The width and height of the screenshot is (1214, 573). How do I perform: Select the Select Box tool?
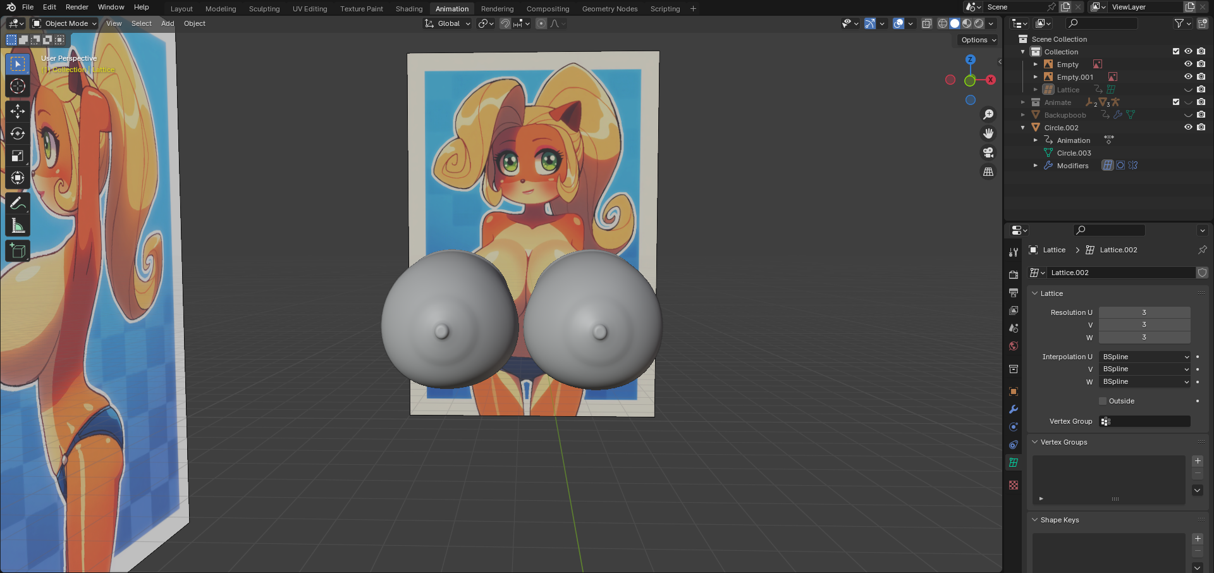click(x=18, y=64)
